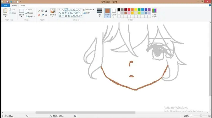Click the Resize button
The height and width of the screenshot is (118, 212).
pos(29,13)
